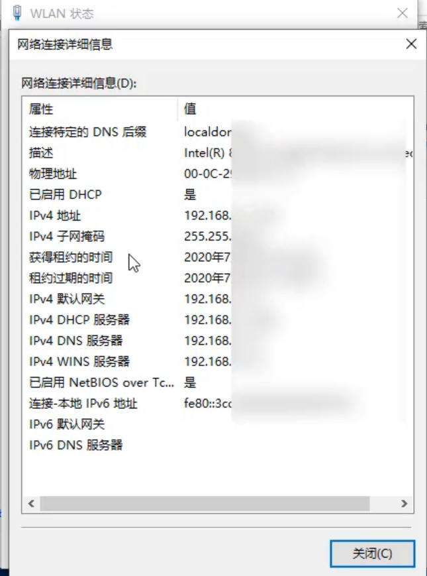Select the IPv6 DNS 服务器 row
Screen dimensions: 427x576
[218, 445]
